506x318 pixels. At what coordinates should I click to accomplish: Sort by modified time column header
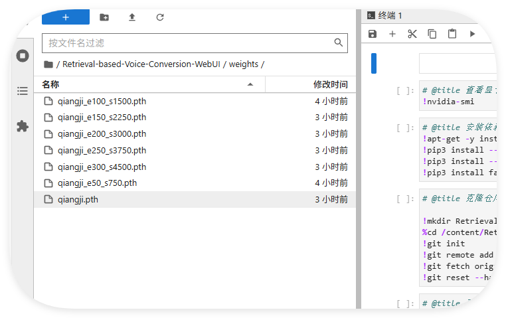coord(311,84)
